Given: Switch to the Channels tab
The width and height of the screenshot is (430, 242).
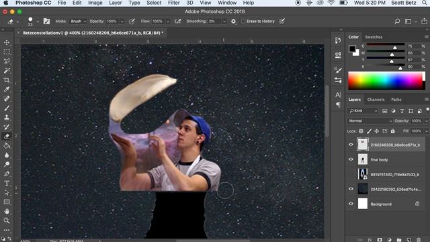Looking at the screenshot, I should (376, 99).
